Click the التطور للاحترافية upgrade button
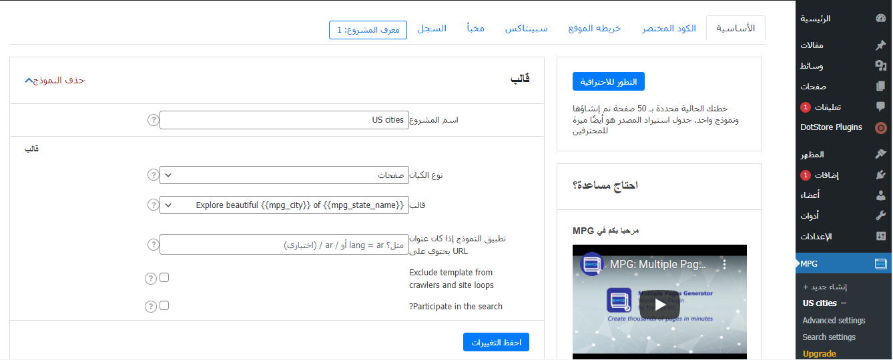Screen dimensions: 893x360 tap(609, 81)
